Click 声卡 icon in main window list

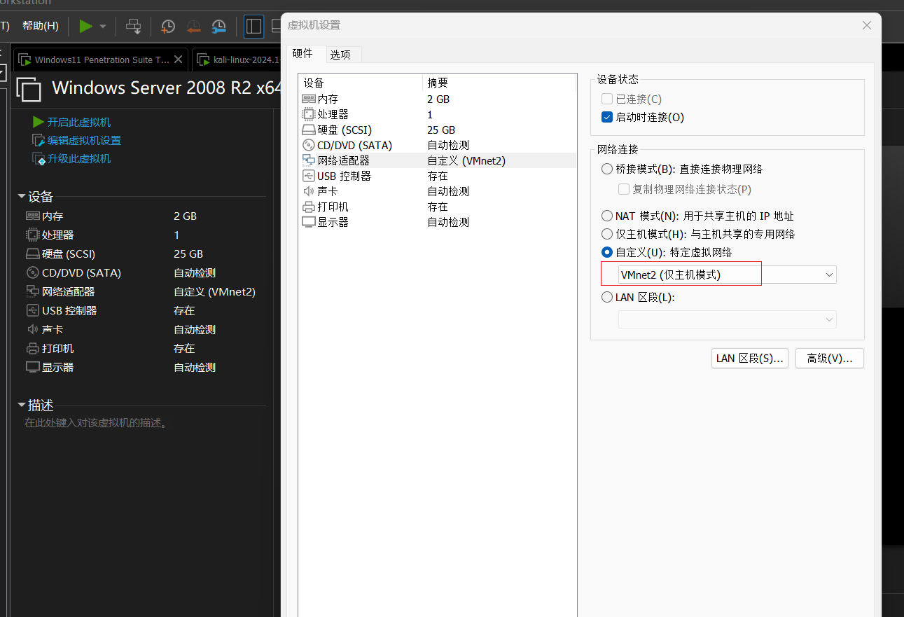pos(33,329)
